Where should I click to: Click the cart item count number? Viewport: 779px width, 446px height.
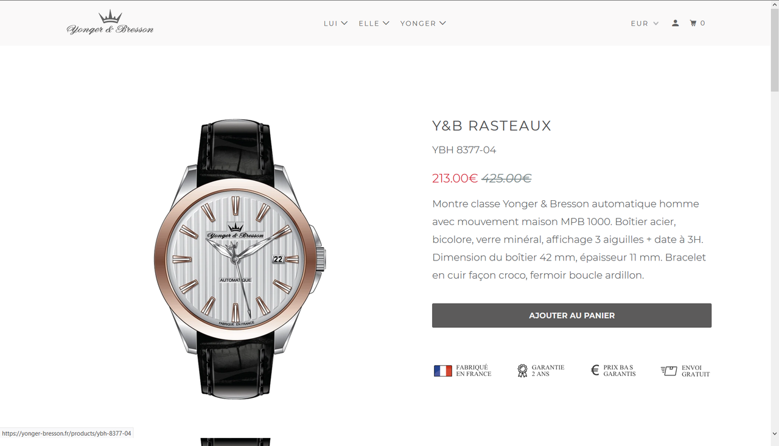coord(702,23)
